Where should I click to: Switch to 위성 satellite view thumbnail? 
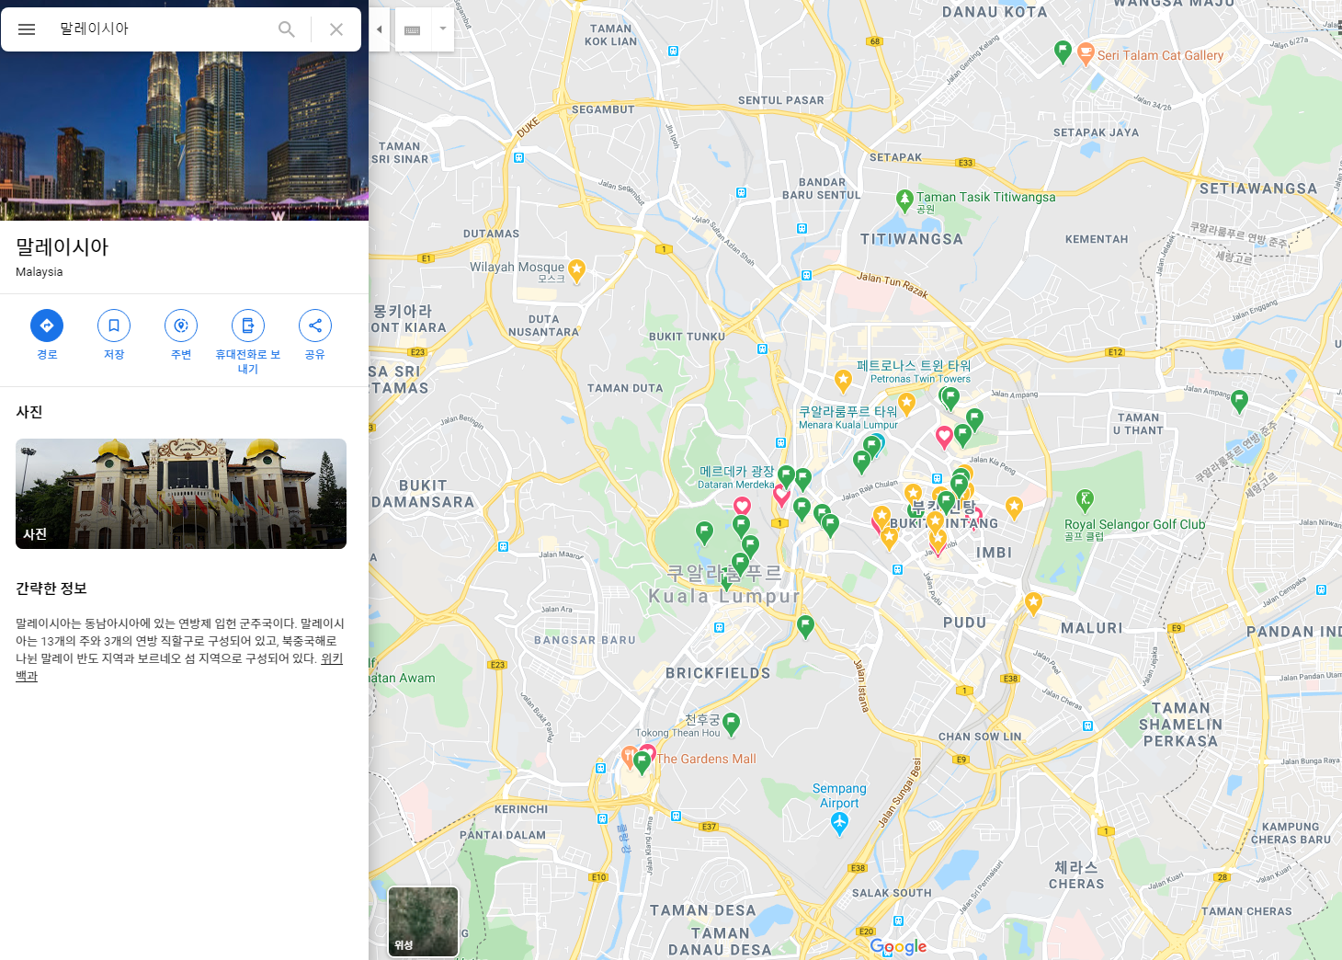[423, 921]
